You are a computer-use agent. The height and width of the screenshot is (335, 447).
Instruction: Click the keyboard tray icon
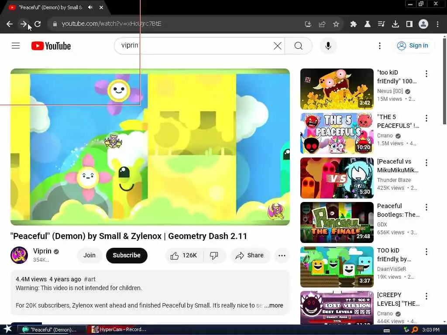[387, 330]
